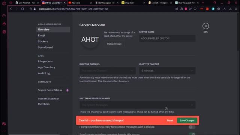Click the browser address bar URL

pyautogui.click(x=73, y=9)
